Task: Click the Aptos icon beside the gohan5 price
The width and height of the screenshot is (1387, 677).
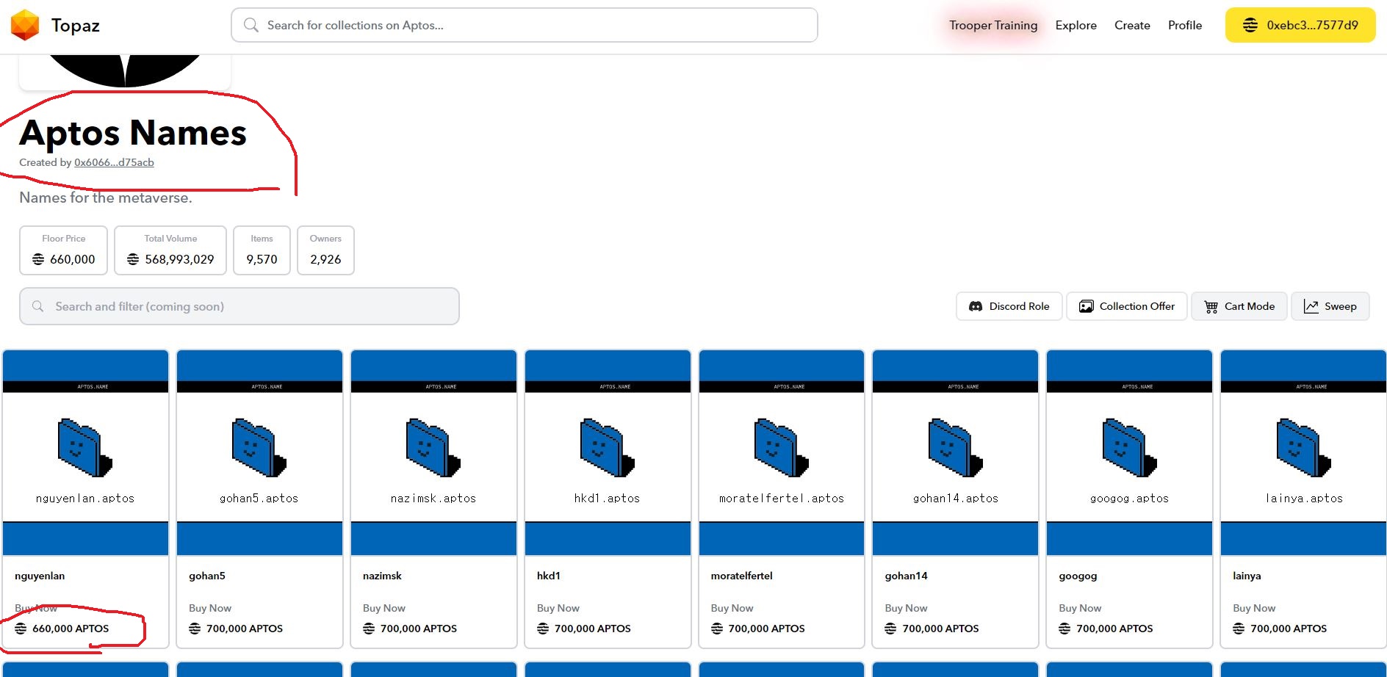Action: click(x=195, y=629)
